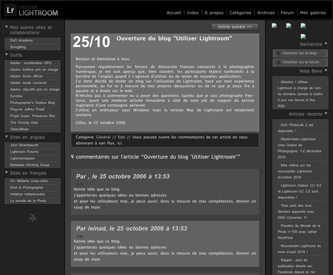Collapse the Articles récents panel triangle
This screenshot has height=275, width=333.
click(326, 114)
